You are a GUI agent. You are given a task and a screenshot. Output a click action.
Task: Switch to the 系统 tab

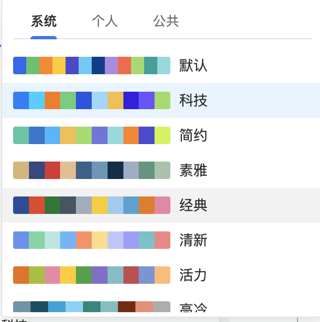[x=44, y=21]
